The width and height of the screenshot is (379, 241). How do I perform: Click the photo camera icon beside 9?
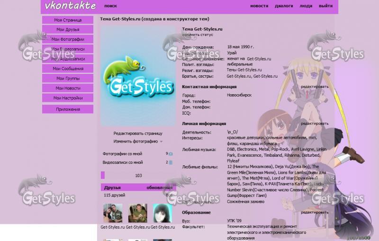click(x=171, y=154)
